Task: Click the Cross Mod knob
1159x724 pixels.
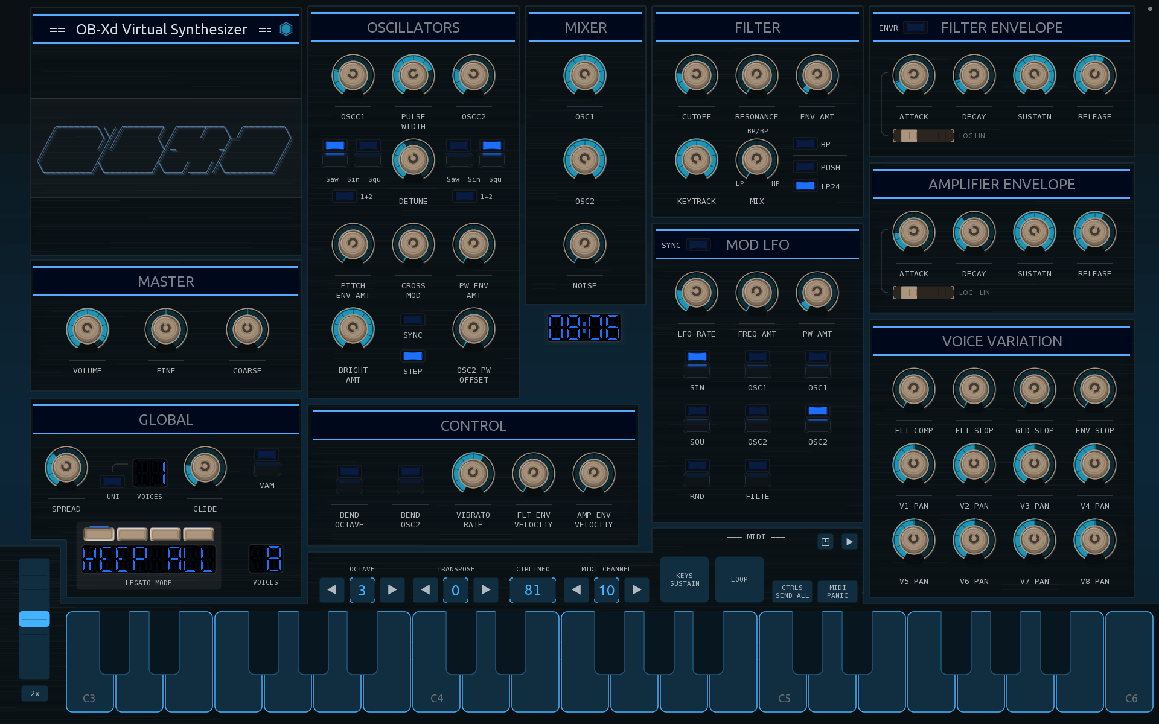Action: (413, 244)
